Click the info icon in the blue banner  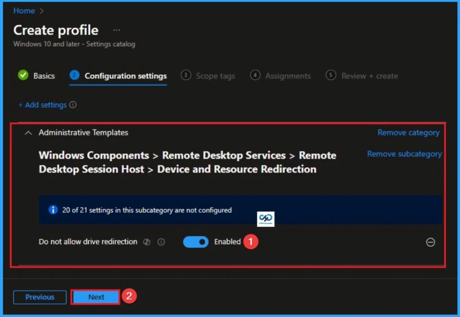[x=53, y=210]
